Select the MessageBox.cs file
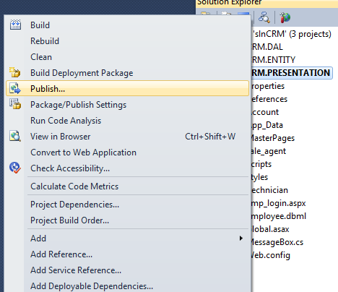Image resolution: width=338 pixels, height=292 pixels. pyautogui.click(x=277, y=242)
